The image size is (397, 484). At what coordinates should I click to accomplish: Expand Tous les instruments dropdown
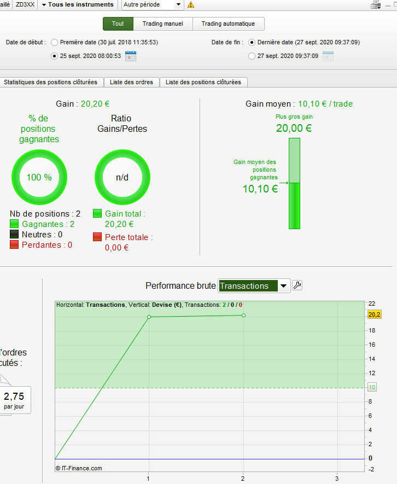pyautogui.click(x=78, y=4)
